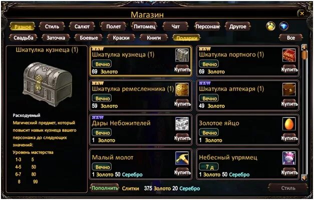Click the Шкатулка портного red chest icon
Image resolution: width=314 pixels, height=200 pixels.
pyautogui.click(x=289, y=55)
